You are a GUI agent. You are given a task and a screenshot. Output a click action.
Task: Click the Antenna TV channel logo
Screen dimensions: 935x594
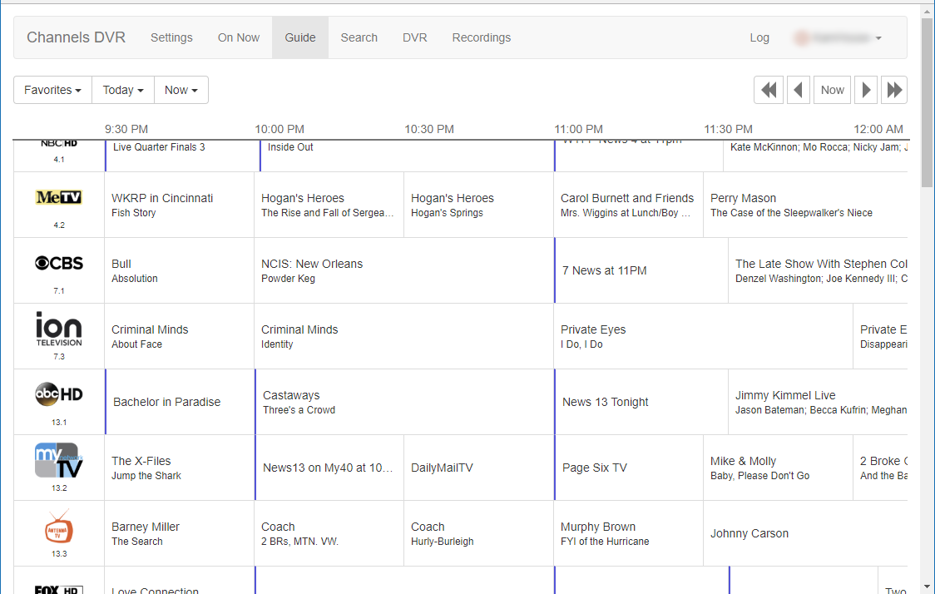point(59,527)
